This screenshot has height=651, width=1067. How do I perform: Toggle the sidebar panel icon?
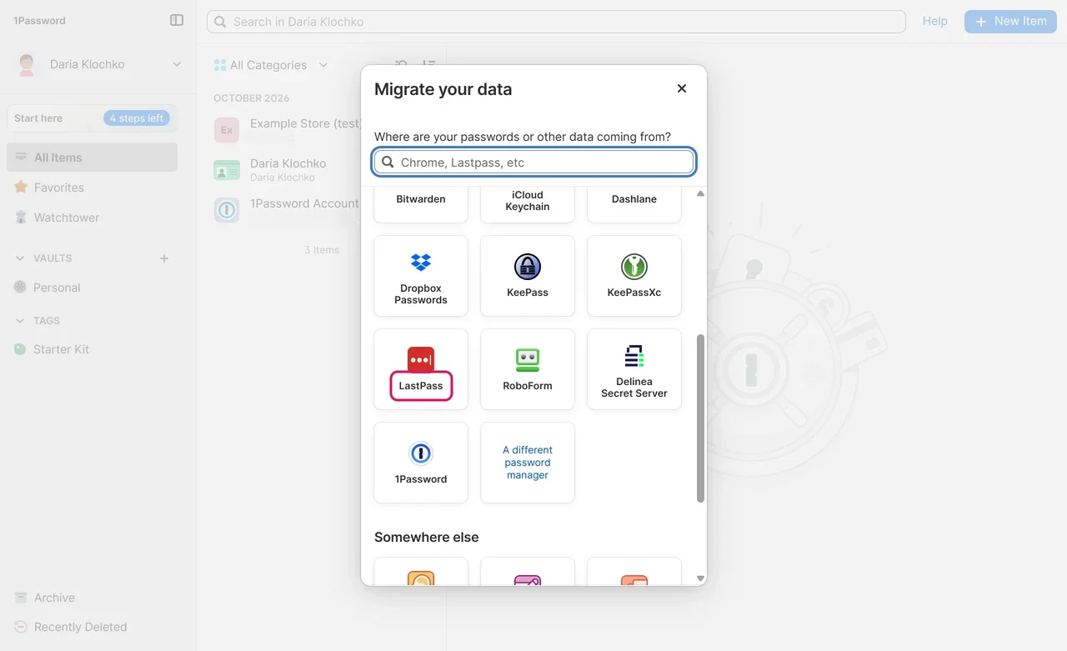coord(177,20)
